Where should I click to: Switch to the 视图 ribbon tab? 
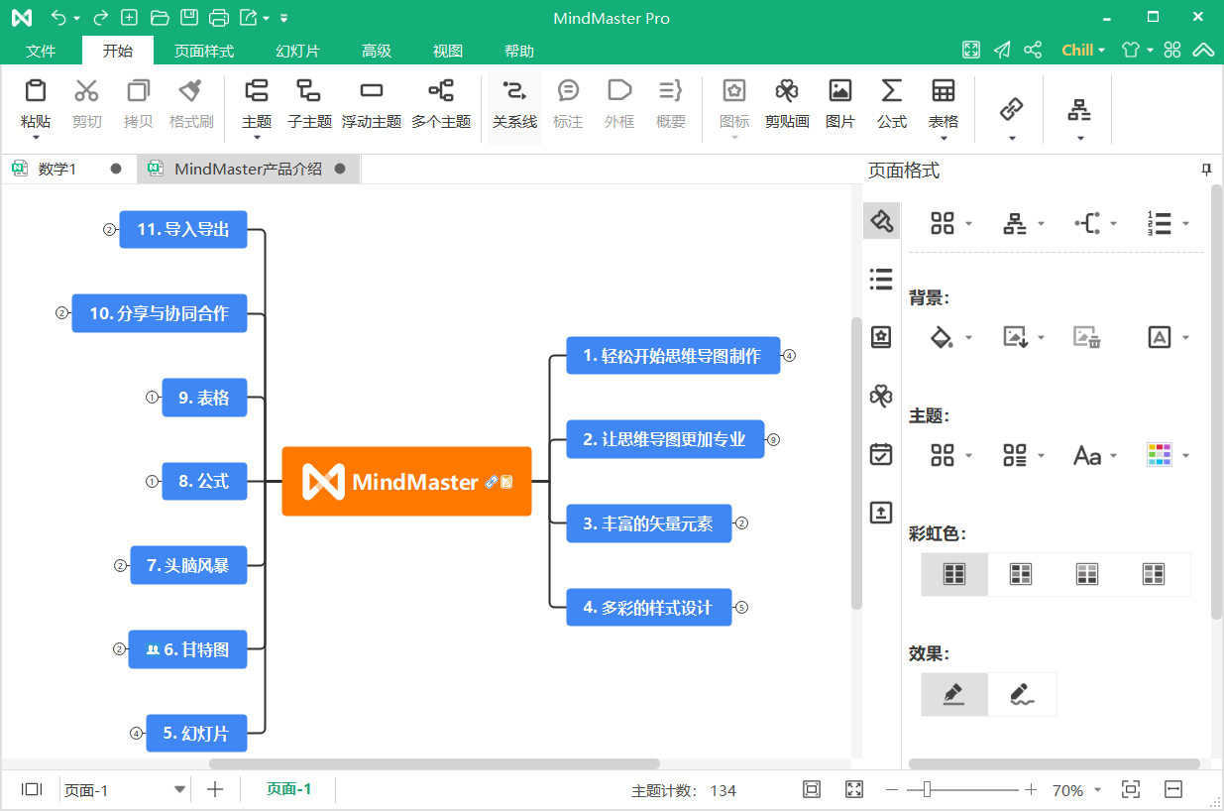448,51
